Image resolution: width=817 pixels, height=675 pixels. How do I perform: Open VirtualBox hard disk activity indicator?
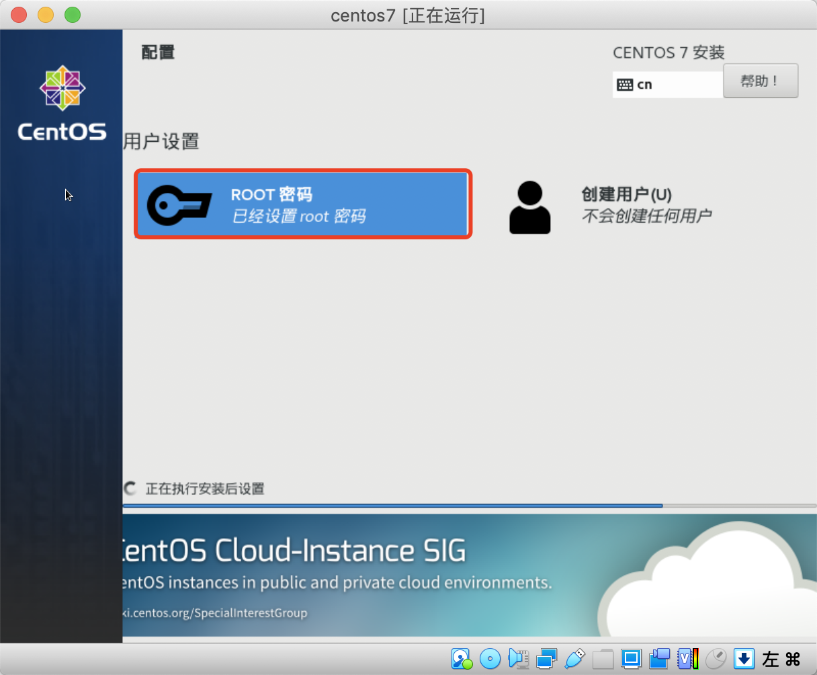click(x=462, y=658)
